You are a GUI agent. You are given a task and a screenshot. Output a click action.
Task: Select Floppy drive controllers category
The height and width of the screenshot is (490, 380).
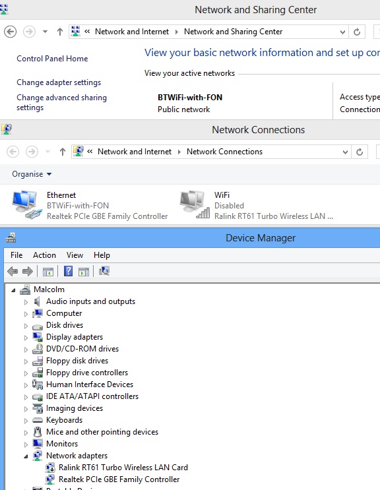pos(87,373)
